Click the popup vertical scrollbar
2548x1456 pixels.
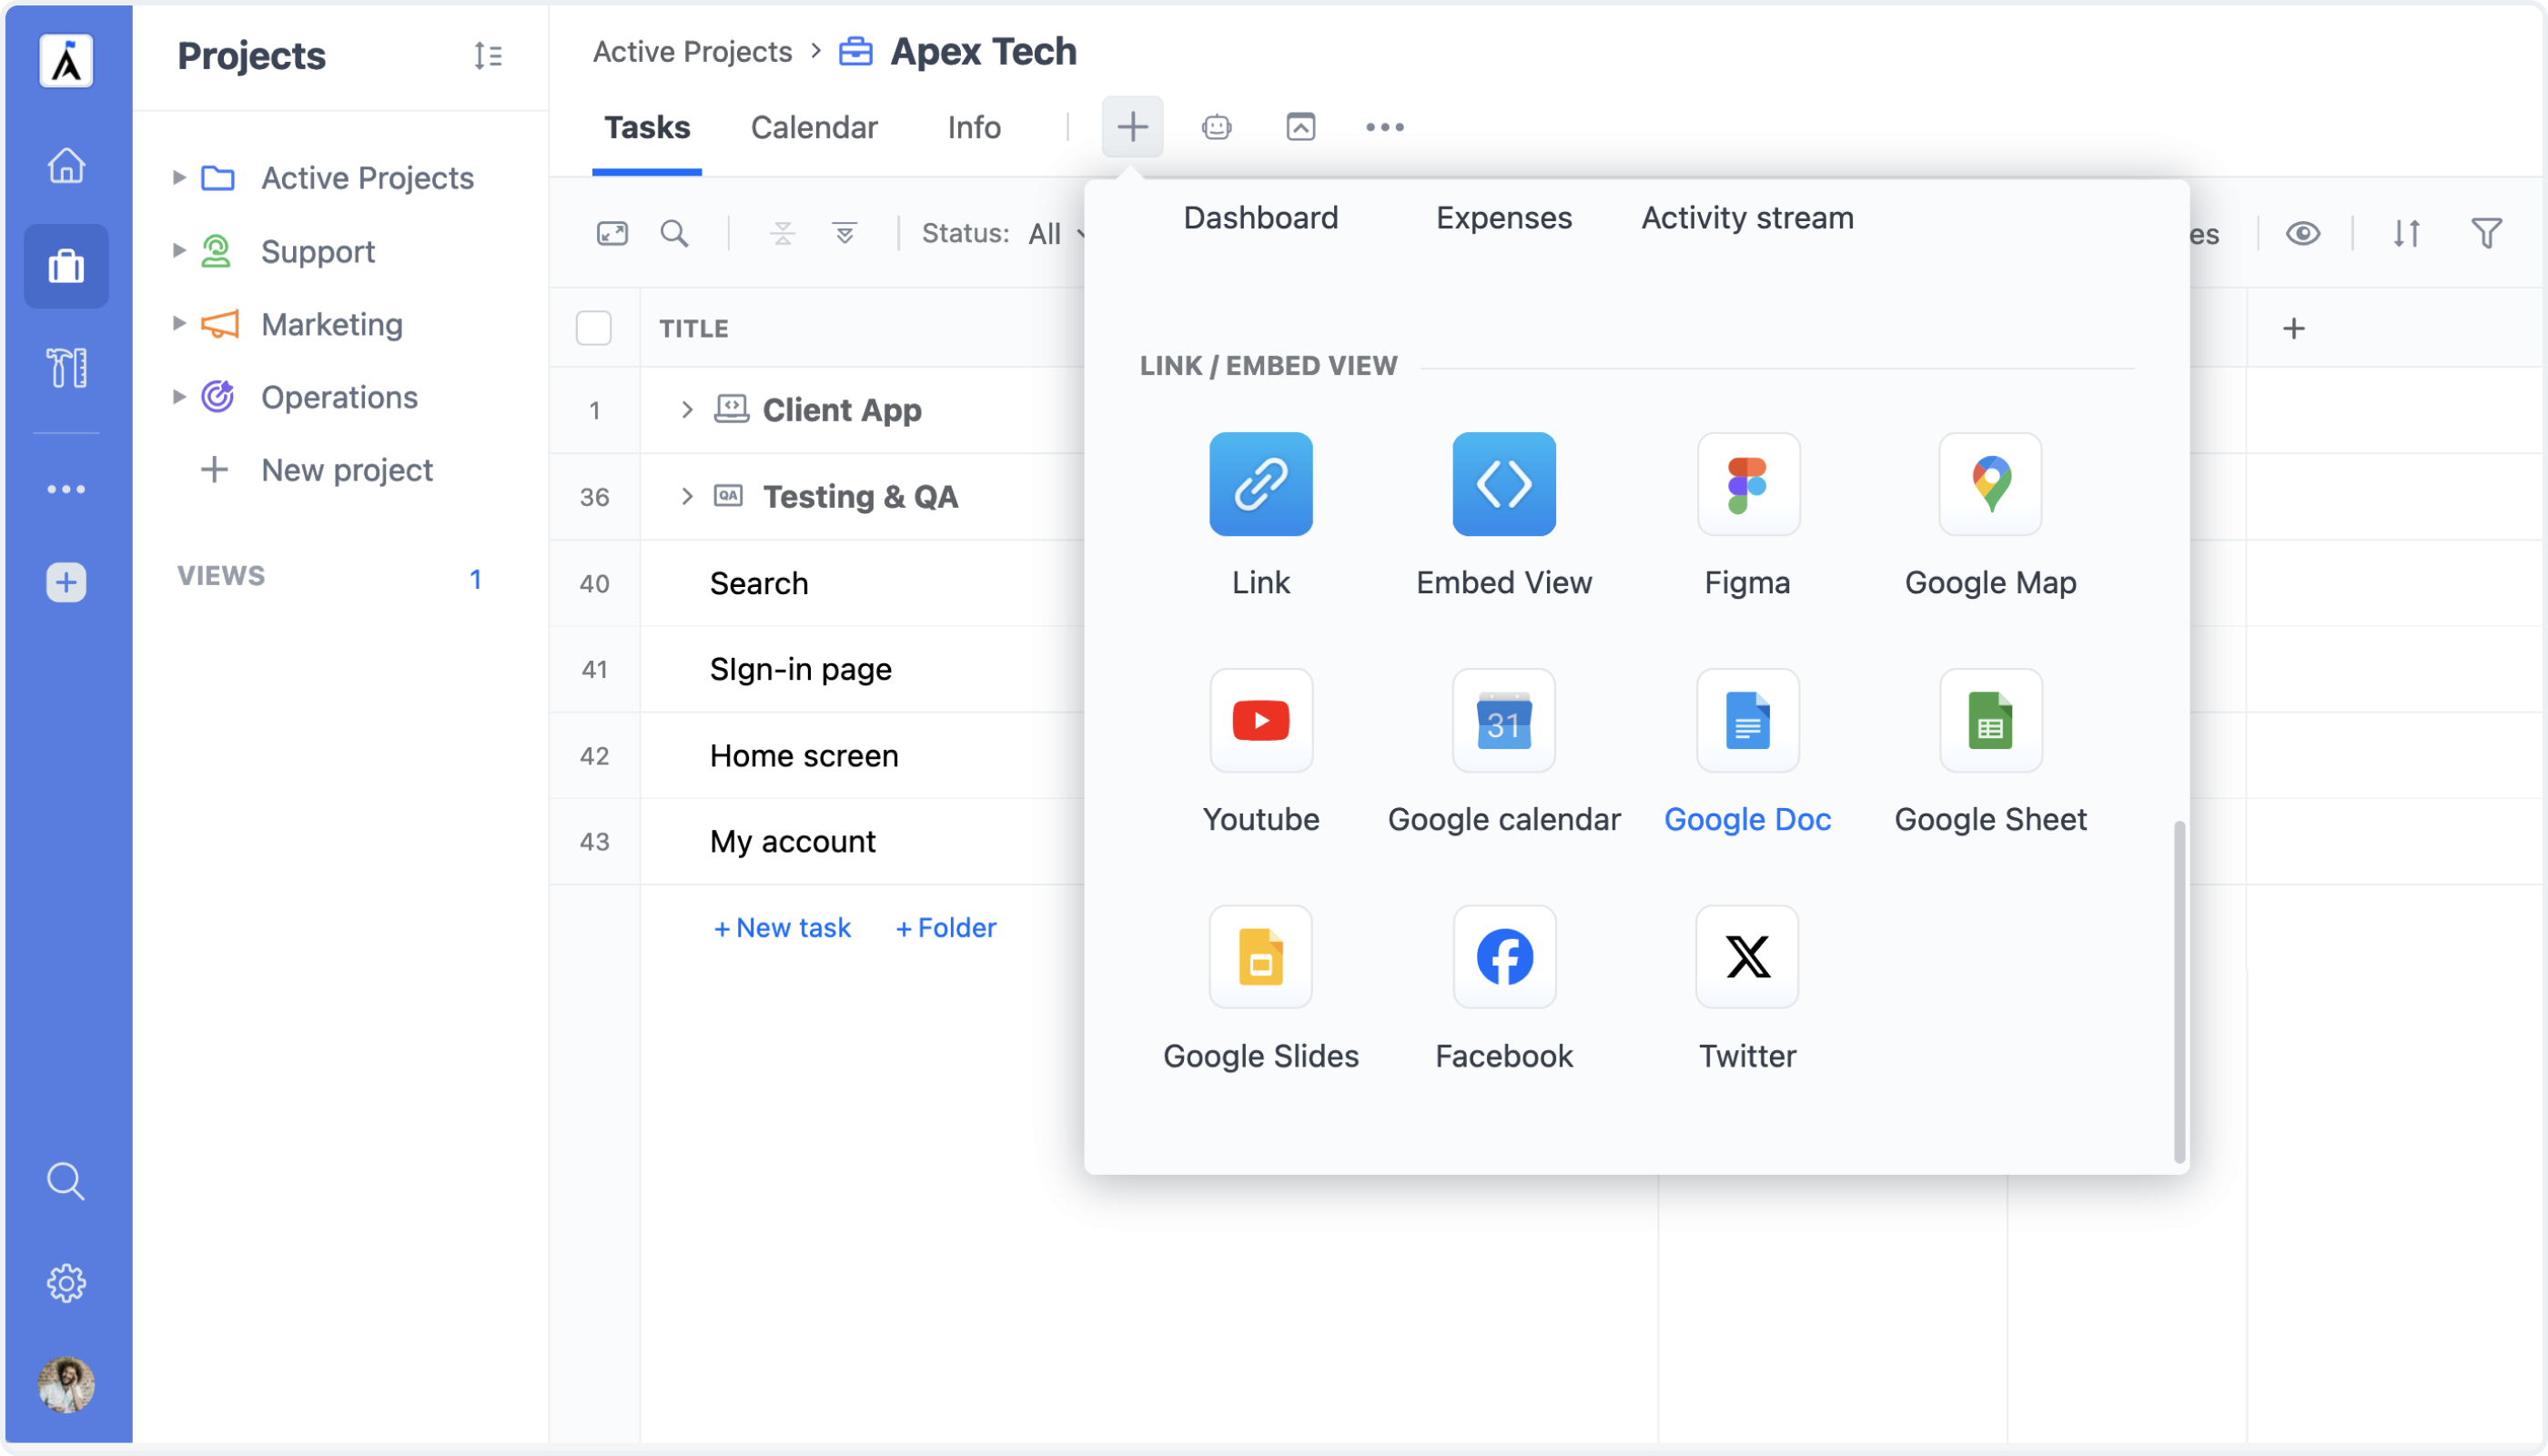pyautogui.click(x=2179, y=991)
